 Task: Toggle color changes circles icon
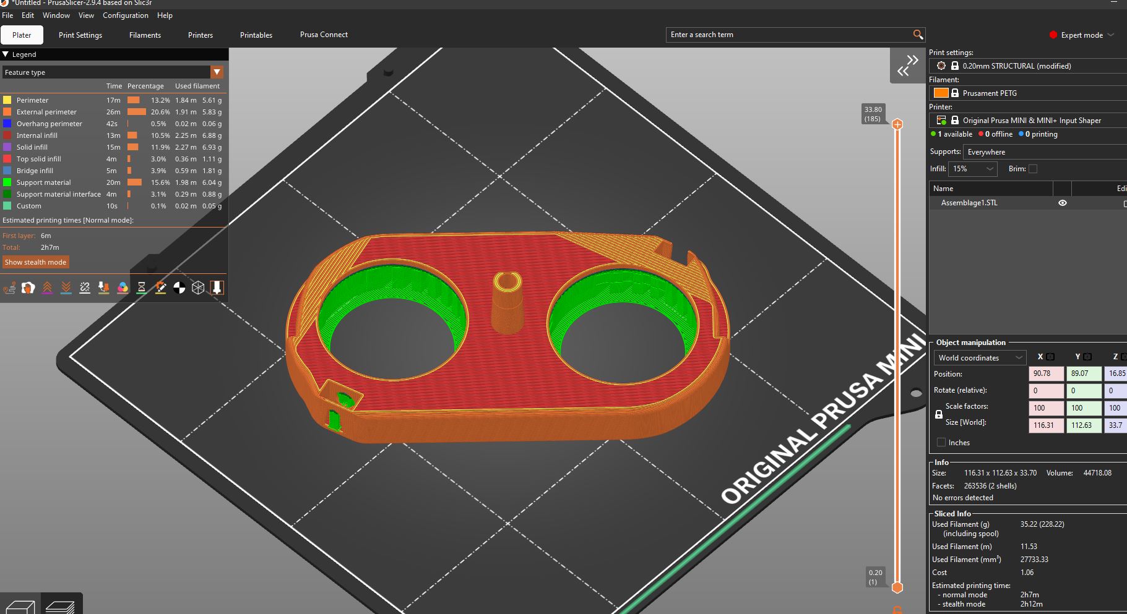123,288
